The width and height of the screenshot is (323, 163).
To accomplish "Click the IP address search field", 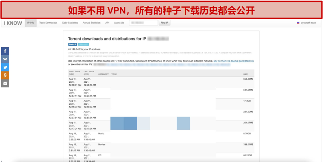I will click(143, 23).
